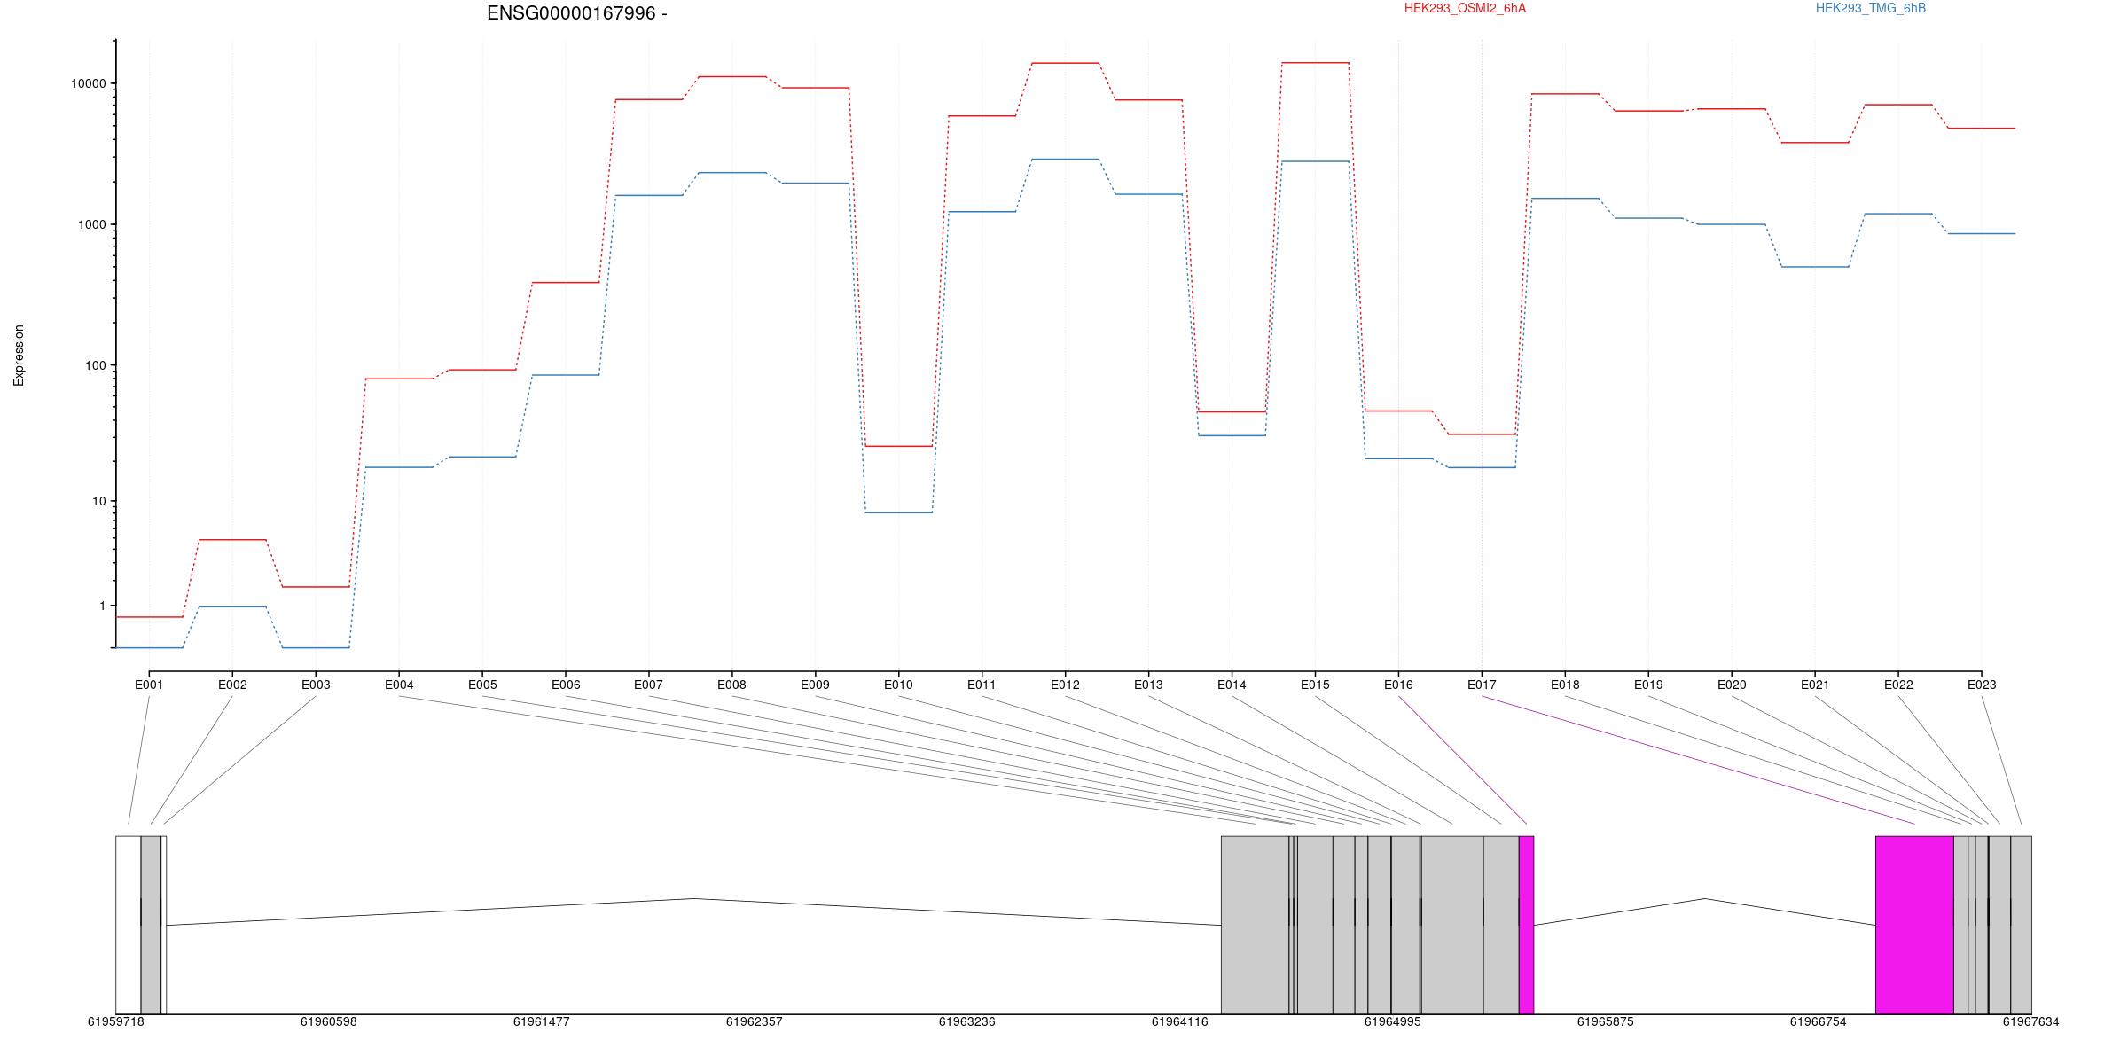The image size is (2128, 1064).
Task: Click genomic coordinate 61962357
Action: click(x=754, y=1021)
